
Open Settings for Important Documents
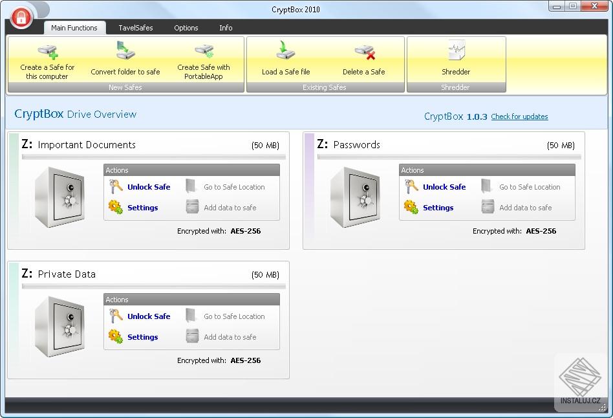143,208
